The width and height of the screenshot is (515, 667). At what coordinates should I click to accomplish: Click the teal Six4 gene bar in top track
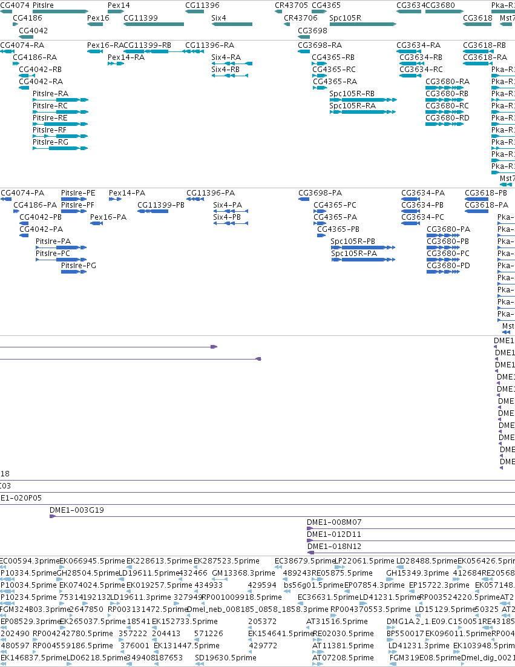click(x=232, y=24)
